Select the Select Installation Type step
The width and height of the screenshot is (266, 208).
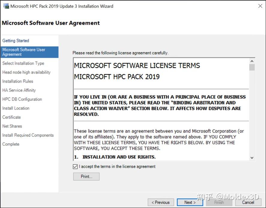click(22, 63)
